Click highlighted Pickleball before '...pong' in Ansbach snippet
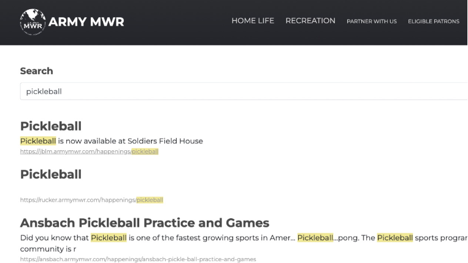 [315, 238]
